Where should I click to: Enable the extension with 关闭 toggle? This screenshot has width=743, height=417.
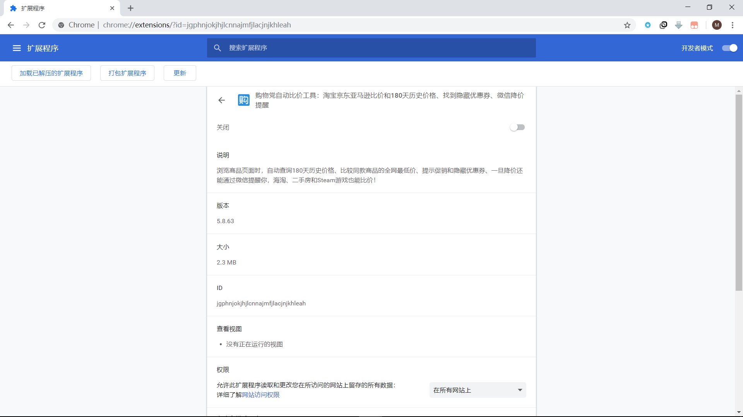click(x=517, y=127)
